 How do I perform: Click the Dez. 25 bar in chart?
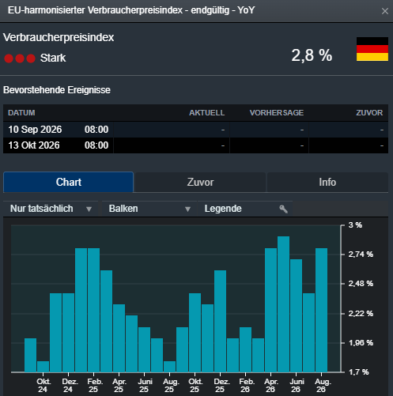tap(220, 321)
